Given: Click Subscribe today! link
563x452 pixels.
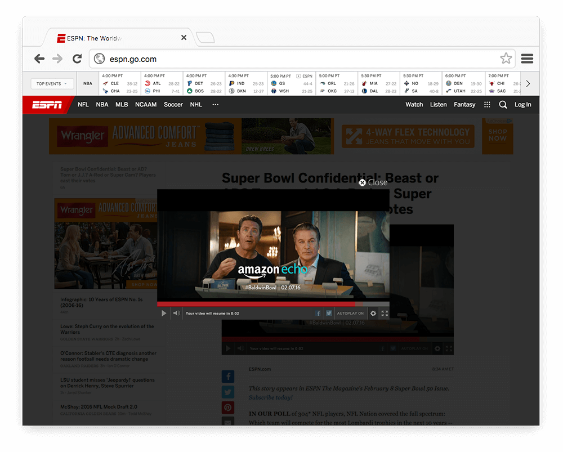Looking at the screenshot, I should pos(271,397).
